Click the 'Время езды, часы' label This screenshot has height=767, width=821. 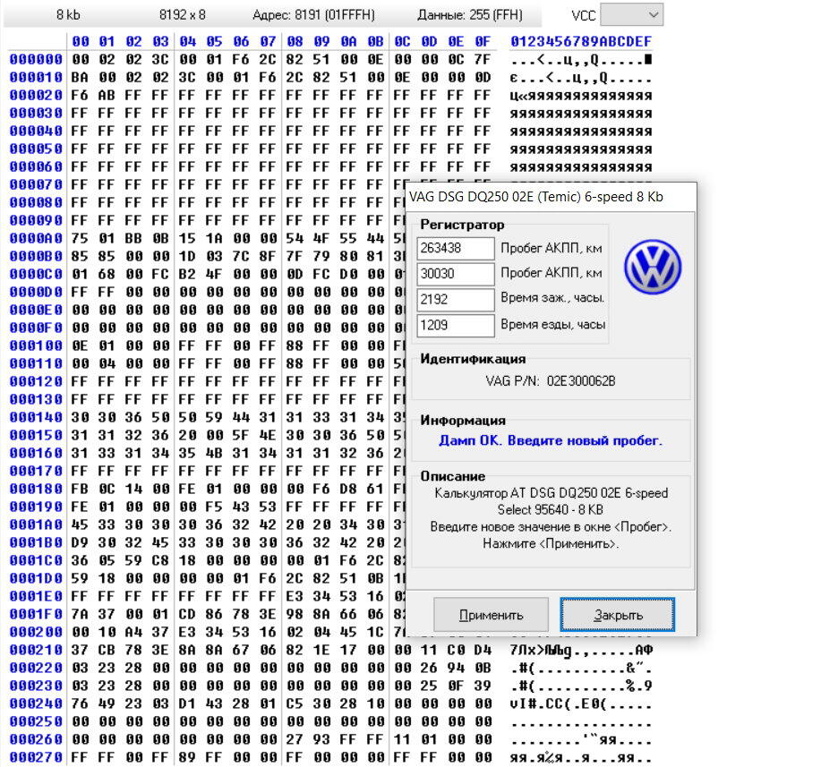[553, 325]
